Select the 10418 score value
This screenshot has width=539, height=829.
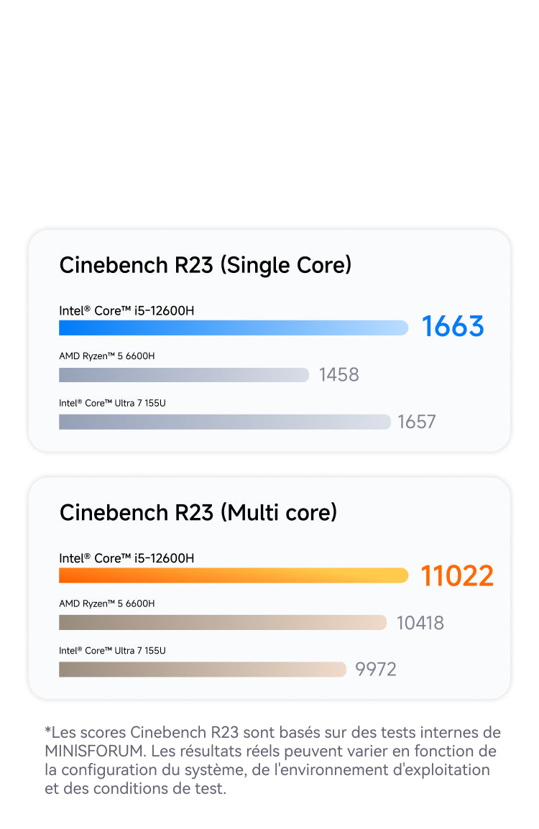point(420,623)
